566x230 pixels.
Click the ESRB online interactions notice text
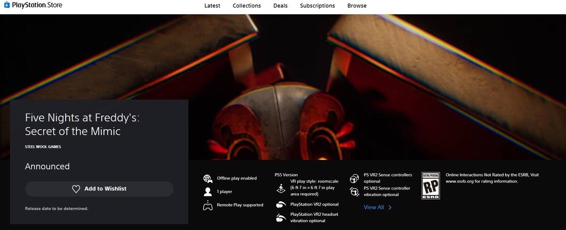[x=492, y=178]
